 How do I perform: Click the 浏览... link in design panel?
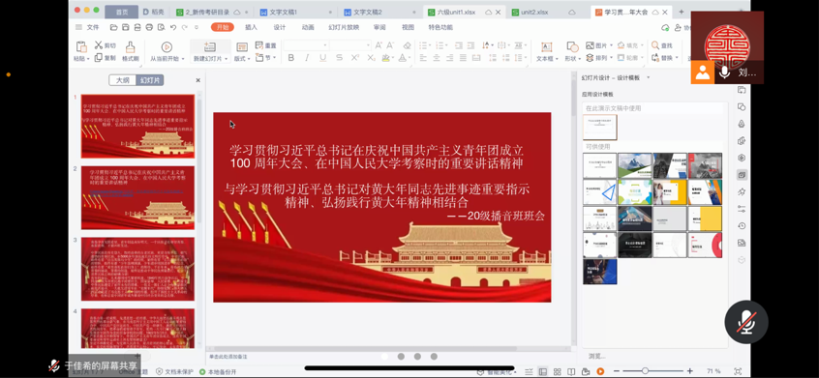pos(597,356)
